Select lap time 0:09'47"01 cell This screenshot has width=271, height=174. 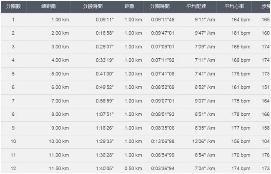(x=163, y=33)
